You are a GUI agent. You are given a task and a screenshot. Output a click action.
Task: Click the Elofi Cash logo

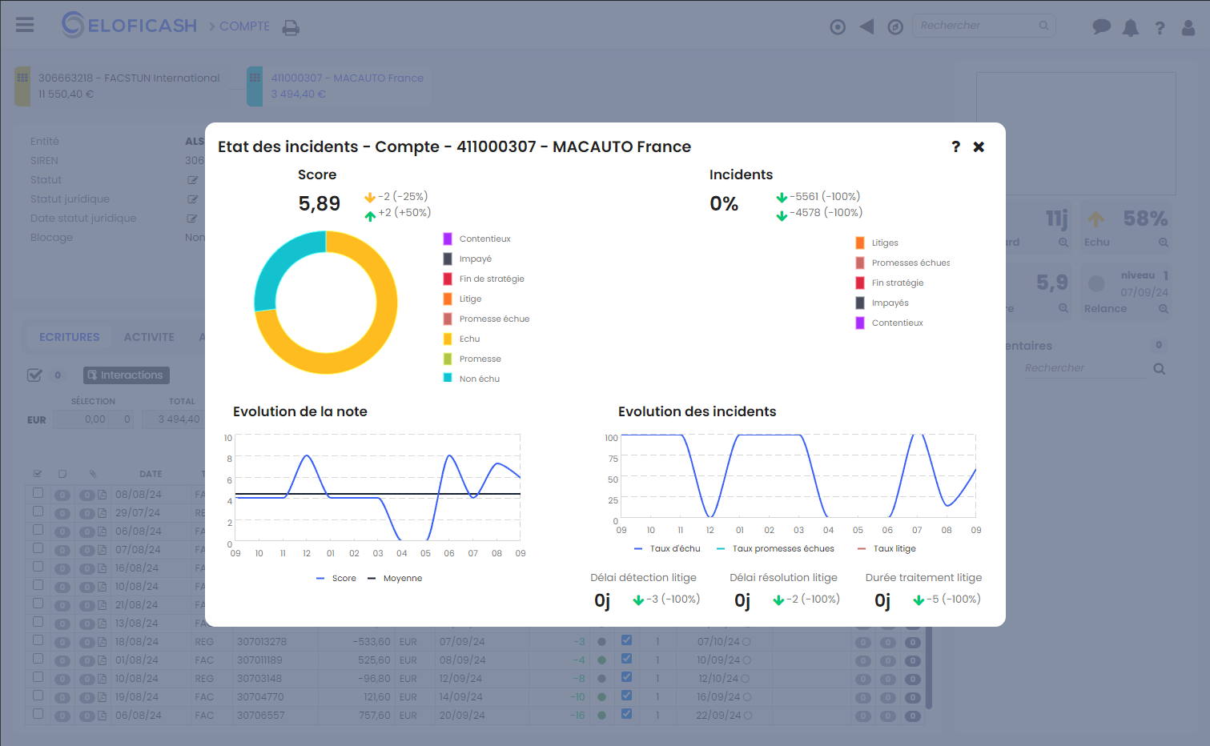pos(130,25)
